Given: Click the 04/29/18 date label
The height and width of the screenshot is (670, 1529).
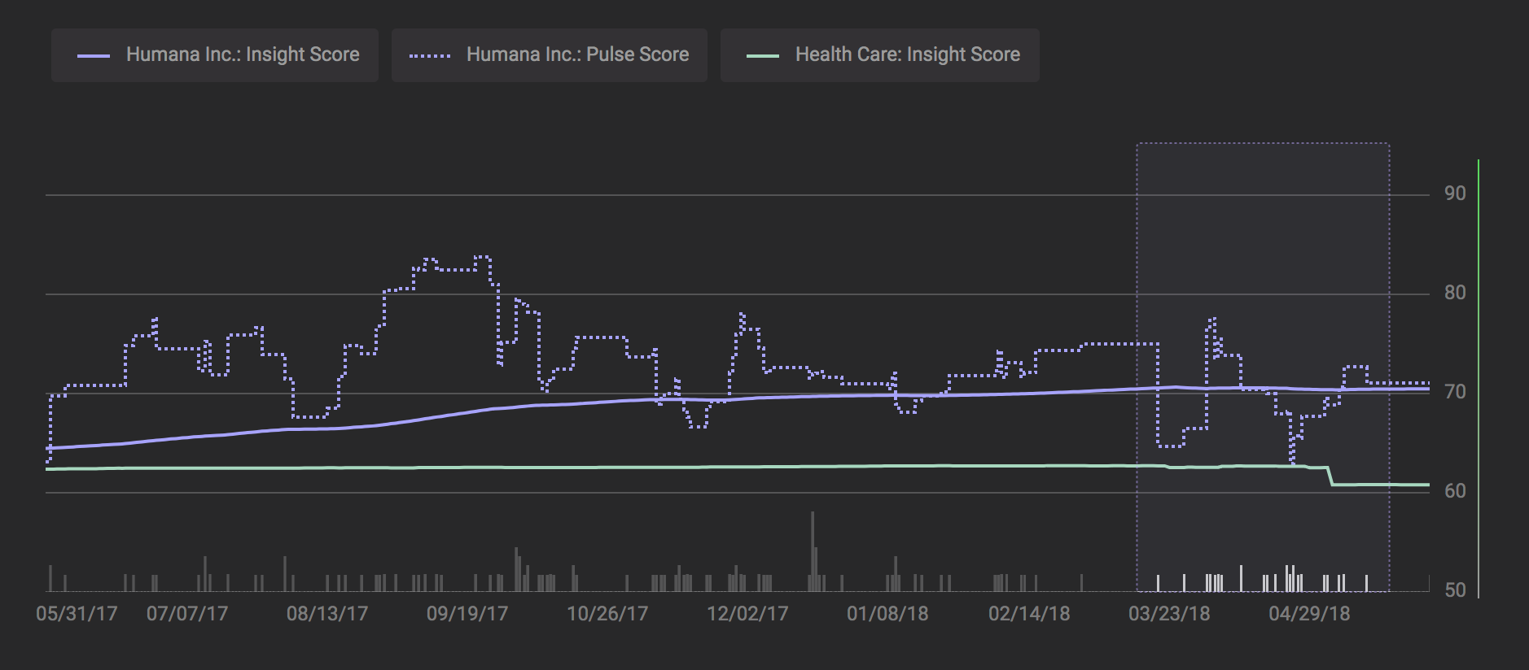Looking at the screenshot, I should coord(1309,614).
